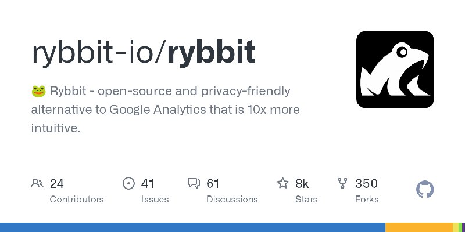
Task: Click the Forks branch icon
Action: tap(343, 184)
